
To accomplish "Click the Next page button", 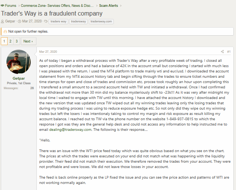I will pyautogui.click(x=28, y=41).
